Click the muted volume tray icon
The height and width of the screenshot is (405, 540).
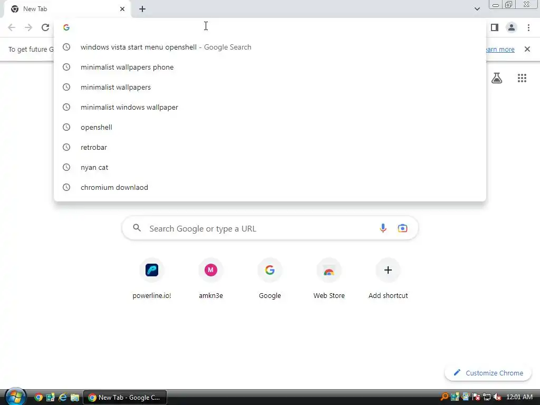pos(497,397)
